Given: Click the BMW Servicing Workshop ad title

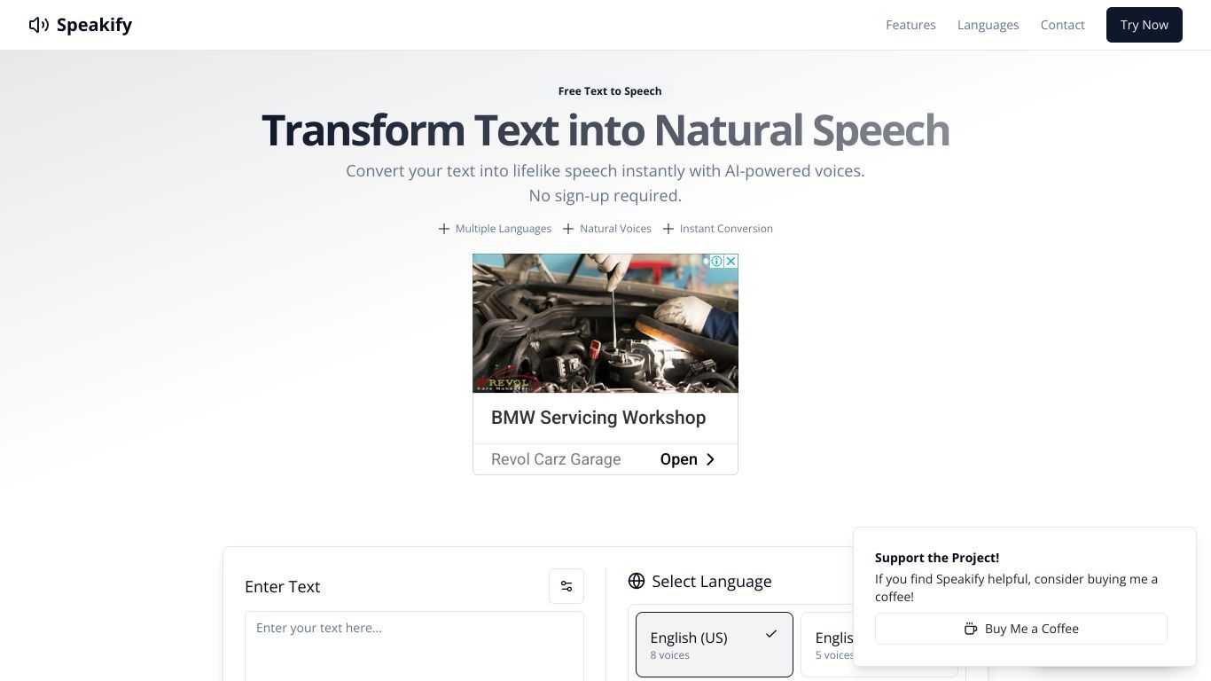Looking at the screenshot, I should tap(598, 418).
